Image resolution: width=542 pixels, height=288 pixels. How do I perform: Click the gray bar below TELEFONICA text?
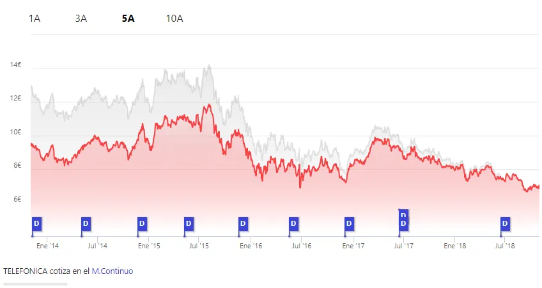[35, 284]
